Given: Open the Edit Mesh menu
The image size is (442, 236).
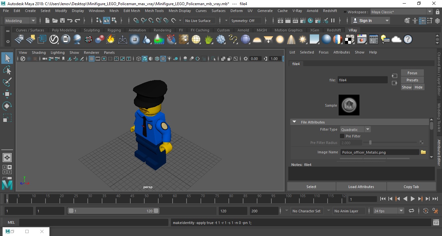Looking at the screenshot, I should (132, 11).
